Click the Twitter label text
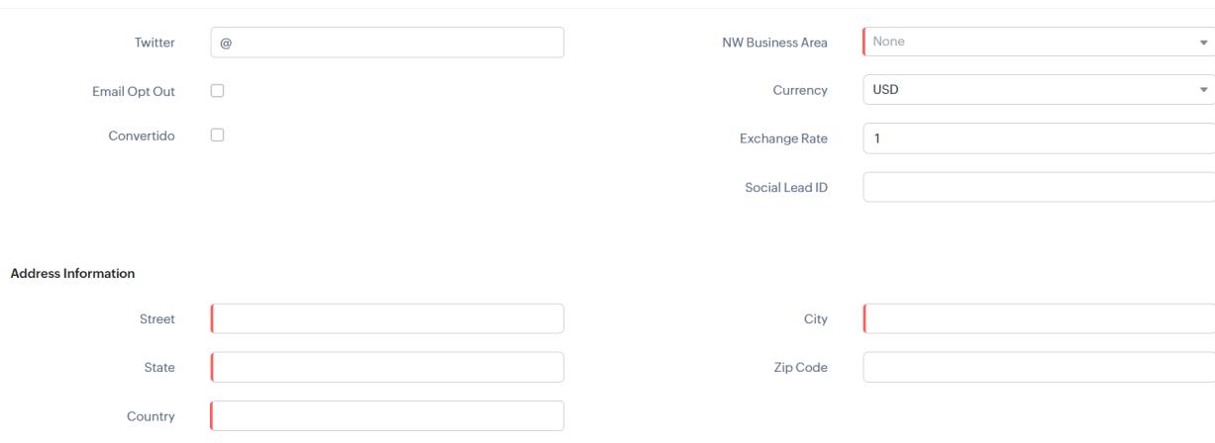 [154, 43]
